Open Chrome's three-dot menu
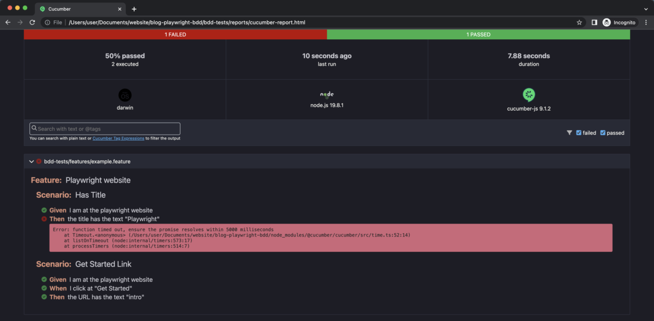The width and height of the screenshot is (654, 321). (646, 22)
